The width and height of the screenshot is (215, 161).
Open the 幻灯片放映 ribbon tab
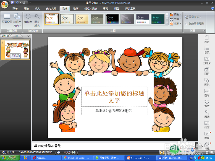91,9
